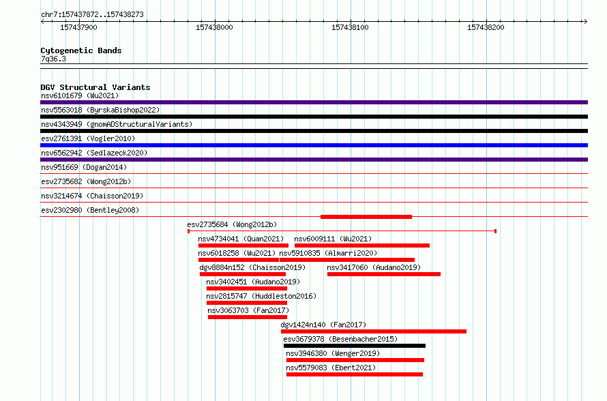Click the ruler's left arrow end

42,22
